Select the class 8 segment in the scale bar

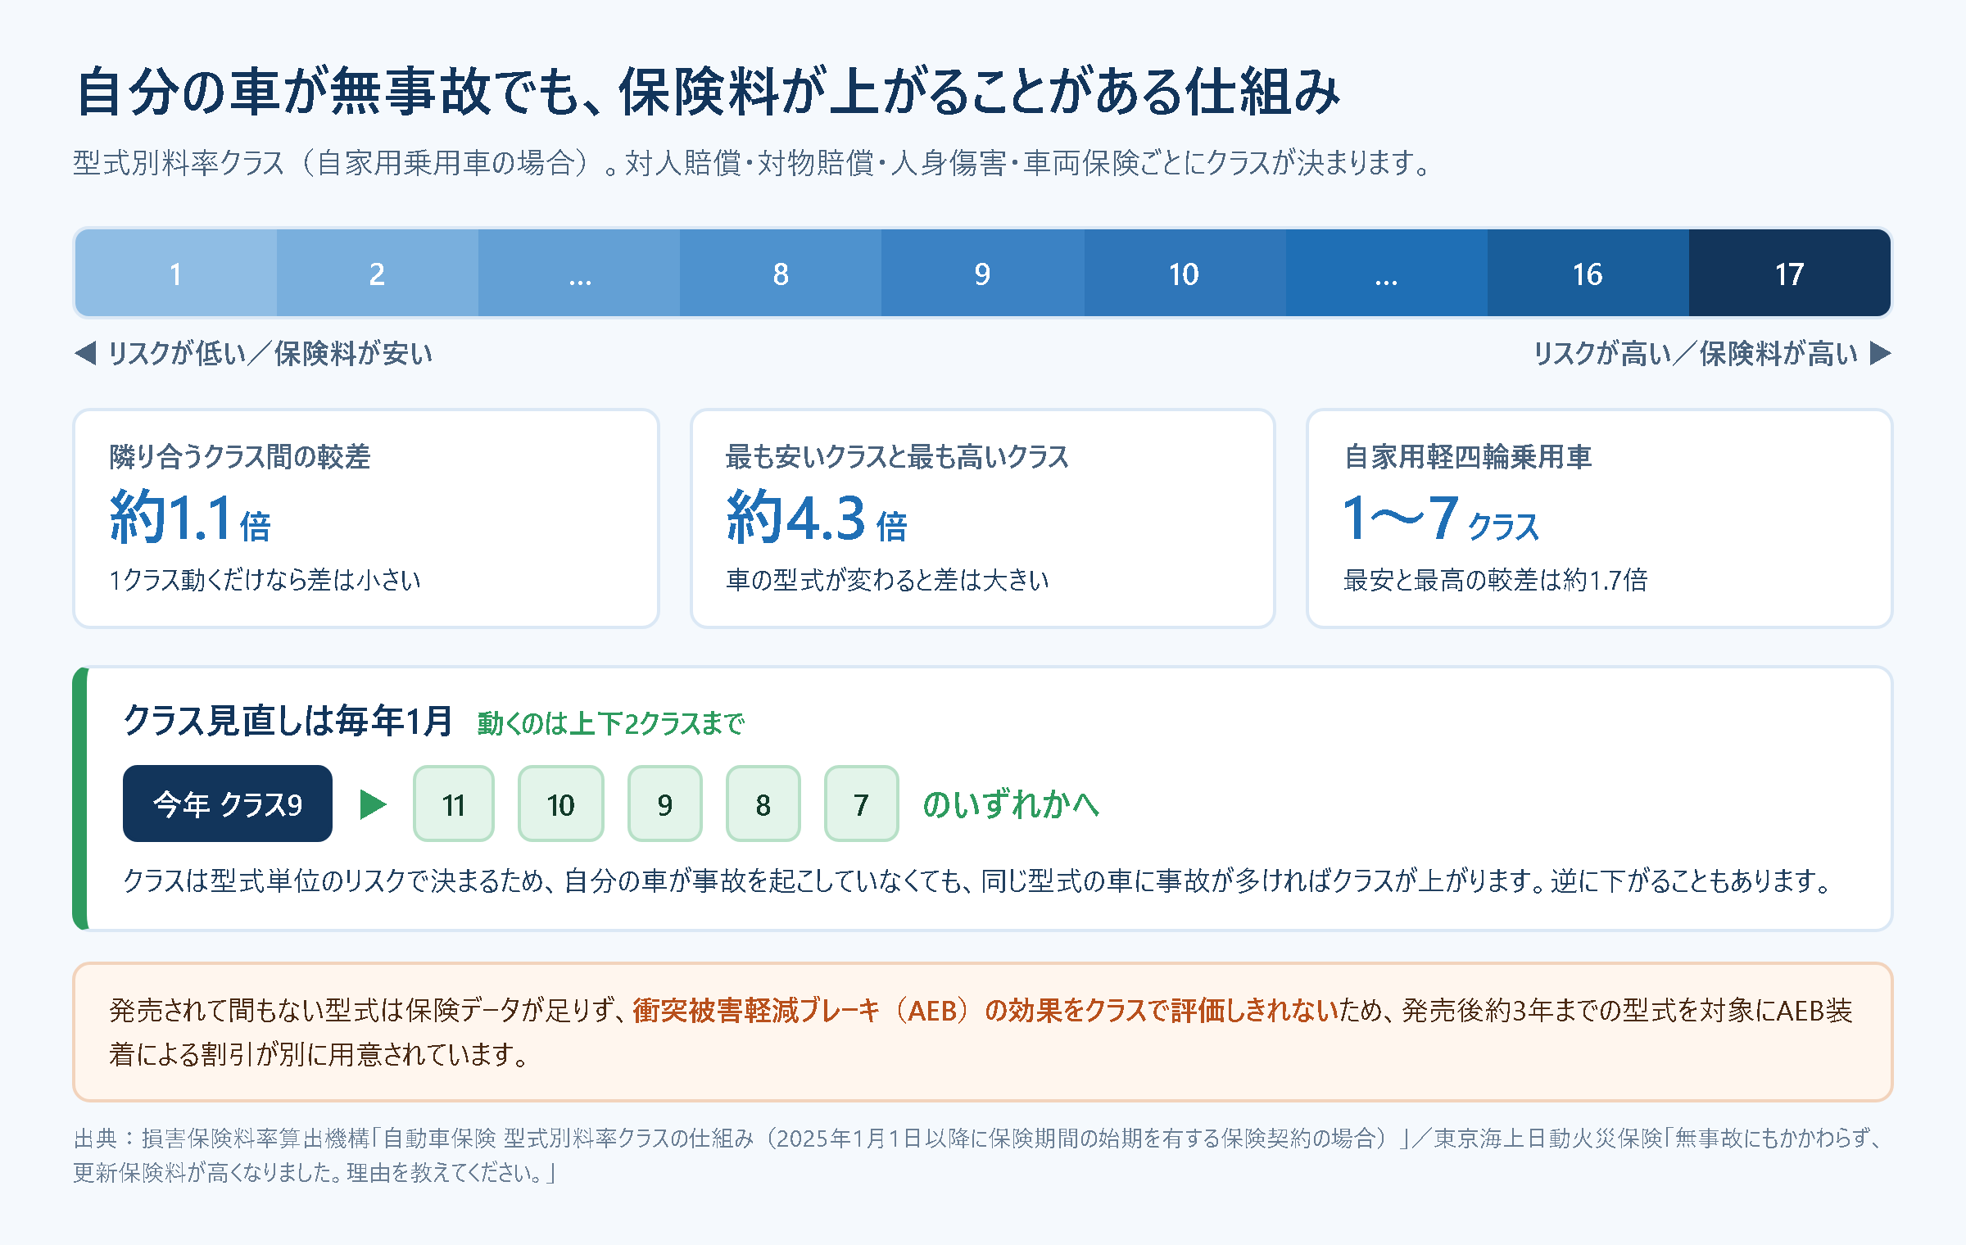click(781, 273)
